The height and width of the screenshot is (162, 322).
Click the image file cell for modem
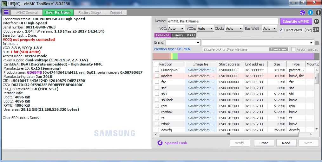[x=201, y=76]
